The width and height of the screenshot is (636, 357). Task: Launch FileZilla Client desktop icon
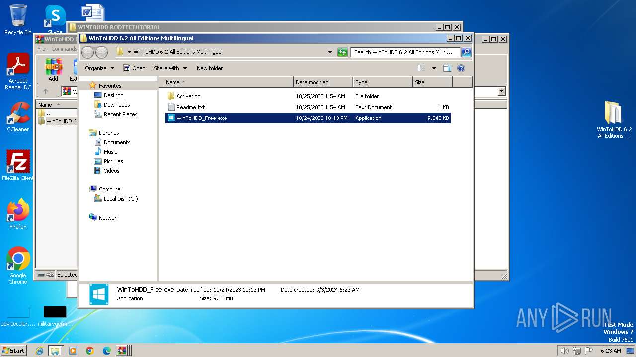tap(18, 165)
